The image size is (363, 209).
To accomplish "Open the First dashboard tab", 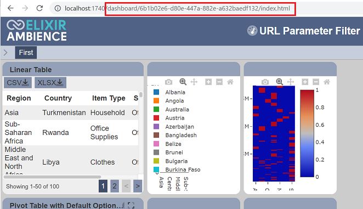I will click(x=26, y=53).
